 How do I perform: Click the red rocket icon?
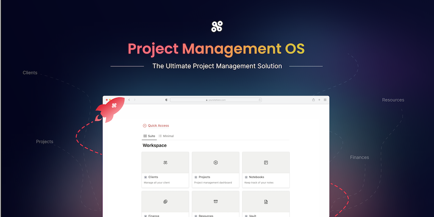tap(110, 110)
